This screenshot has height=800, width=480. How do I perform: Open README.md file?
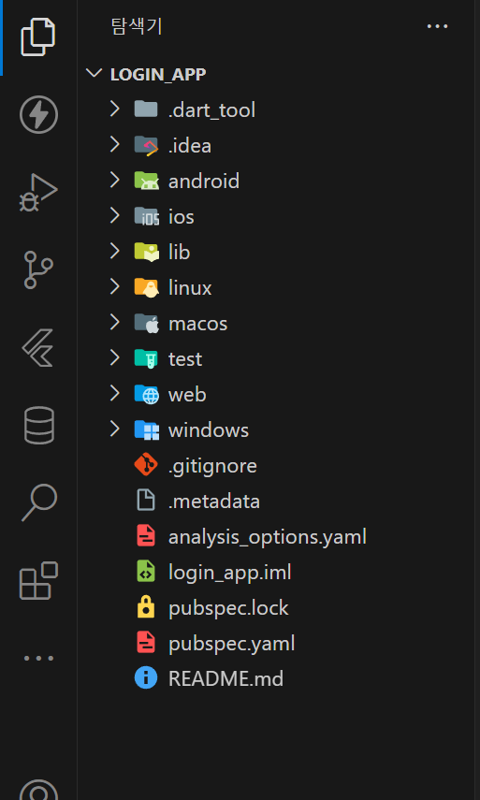tap(226, 679)
